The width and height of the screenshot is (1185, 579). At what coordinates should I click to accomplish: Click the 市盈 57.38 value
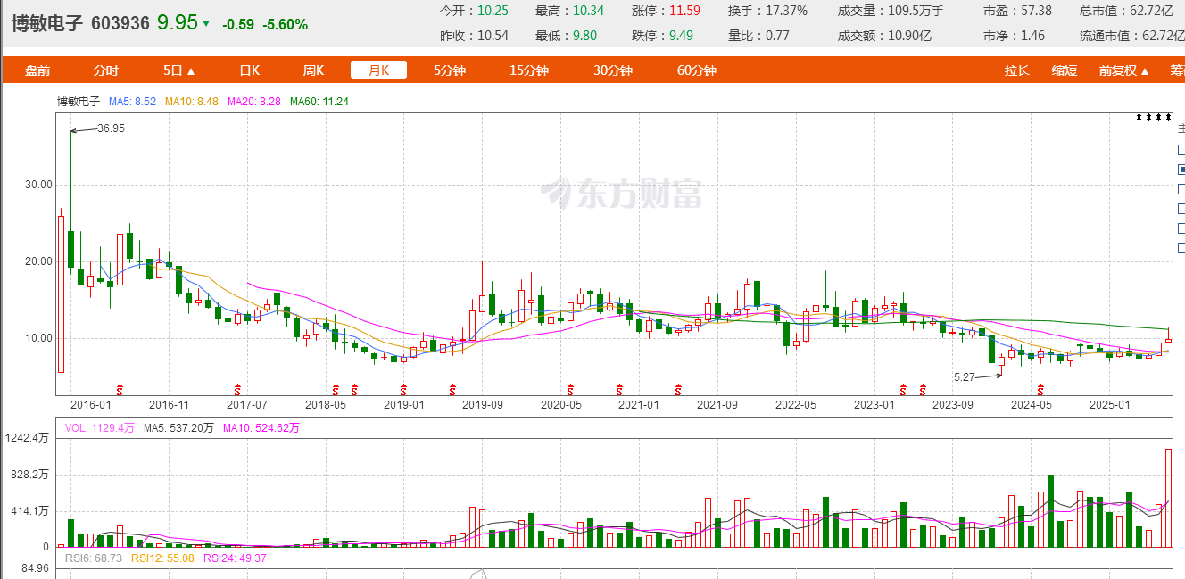point(1034,11)
